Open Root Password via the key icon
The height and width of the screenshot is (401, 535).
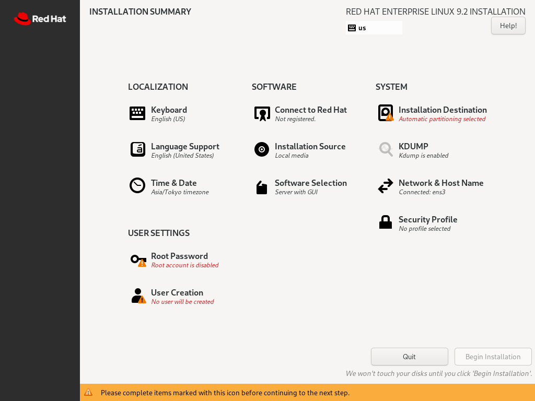(137, 259)
